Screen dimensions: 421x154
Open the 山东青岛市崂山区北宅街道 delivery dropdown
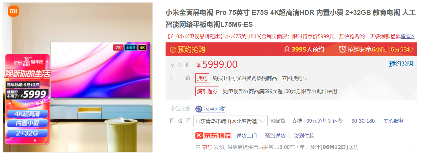(x=230, y=121)
